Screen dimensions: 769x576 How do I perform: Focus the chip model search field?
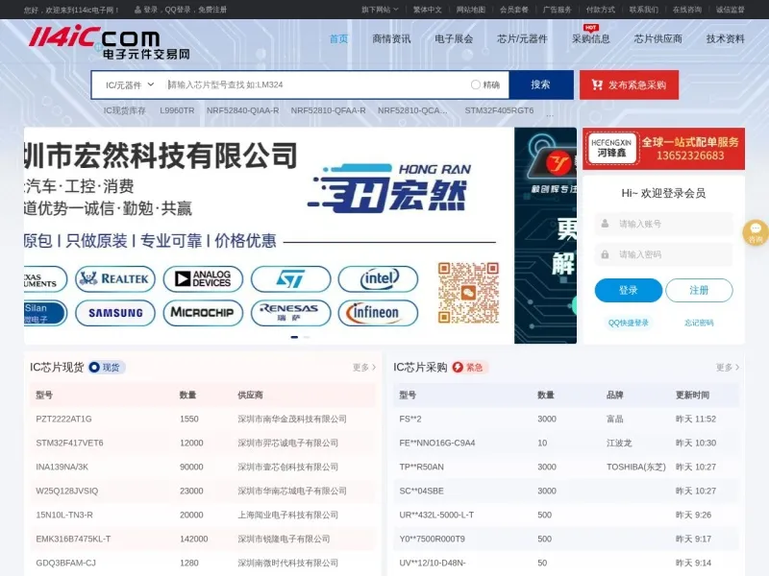316,84
